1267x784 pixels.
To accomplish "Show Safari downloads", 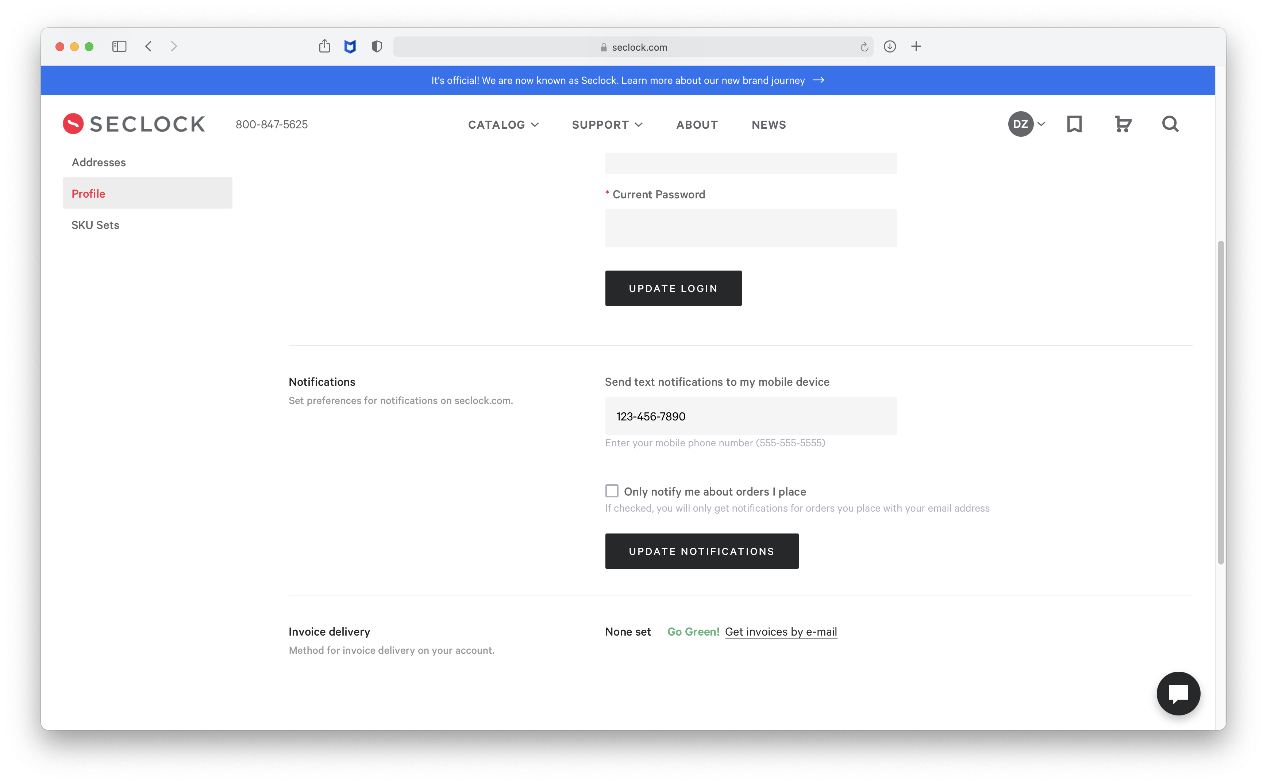I will [889, 46].
